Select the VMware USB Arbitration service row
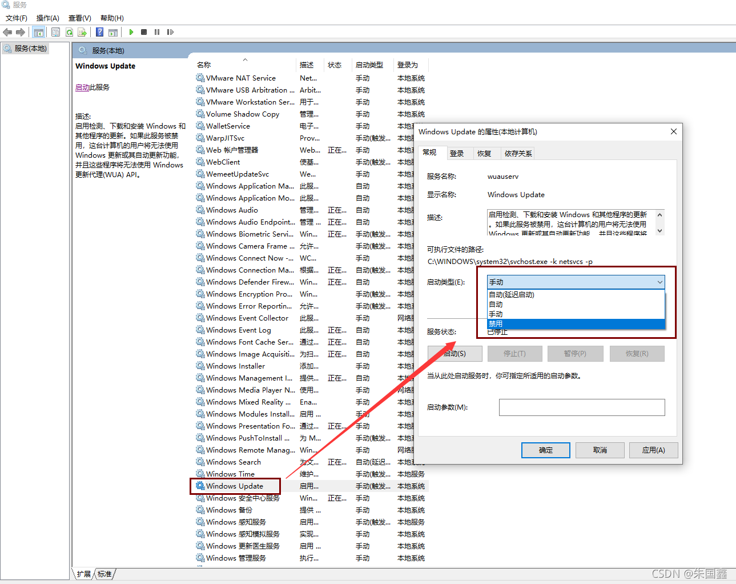Image resolution: width=736 pixels, height=584 pixels. [312, 90]
